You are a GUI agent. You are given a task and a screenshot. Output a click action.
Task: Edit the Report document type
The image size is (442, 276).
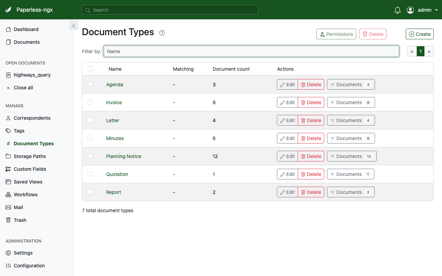pos(287,192)
